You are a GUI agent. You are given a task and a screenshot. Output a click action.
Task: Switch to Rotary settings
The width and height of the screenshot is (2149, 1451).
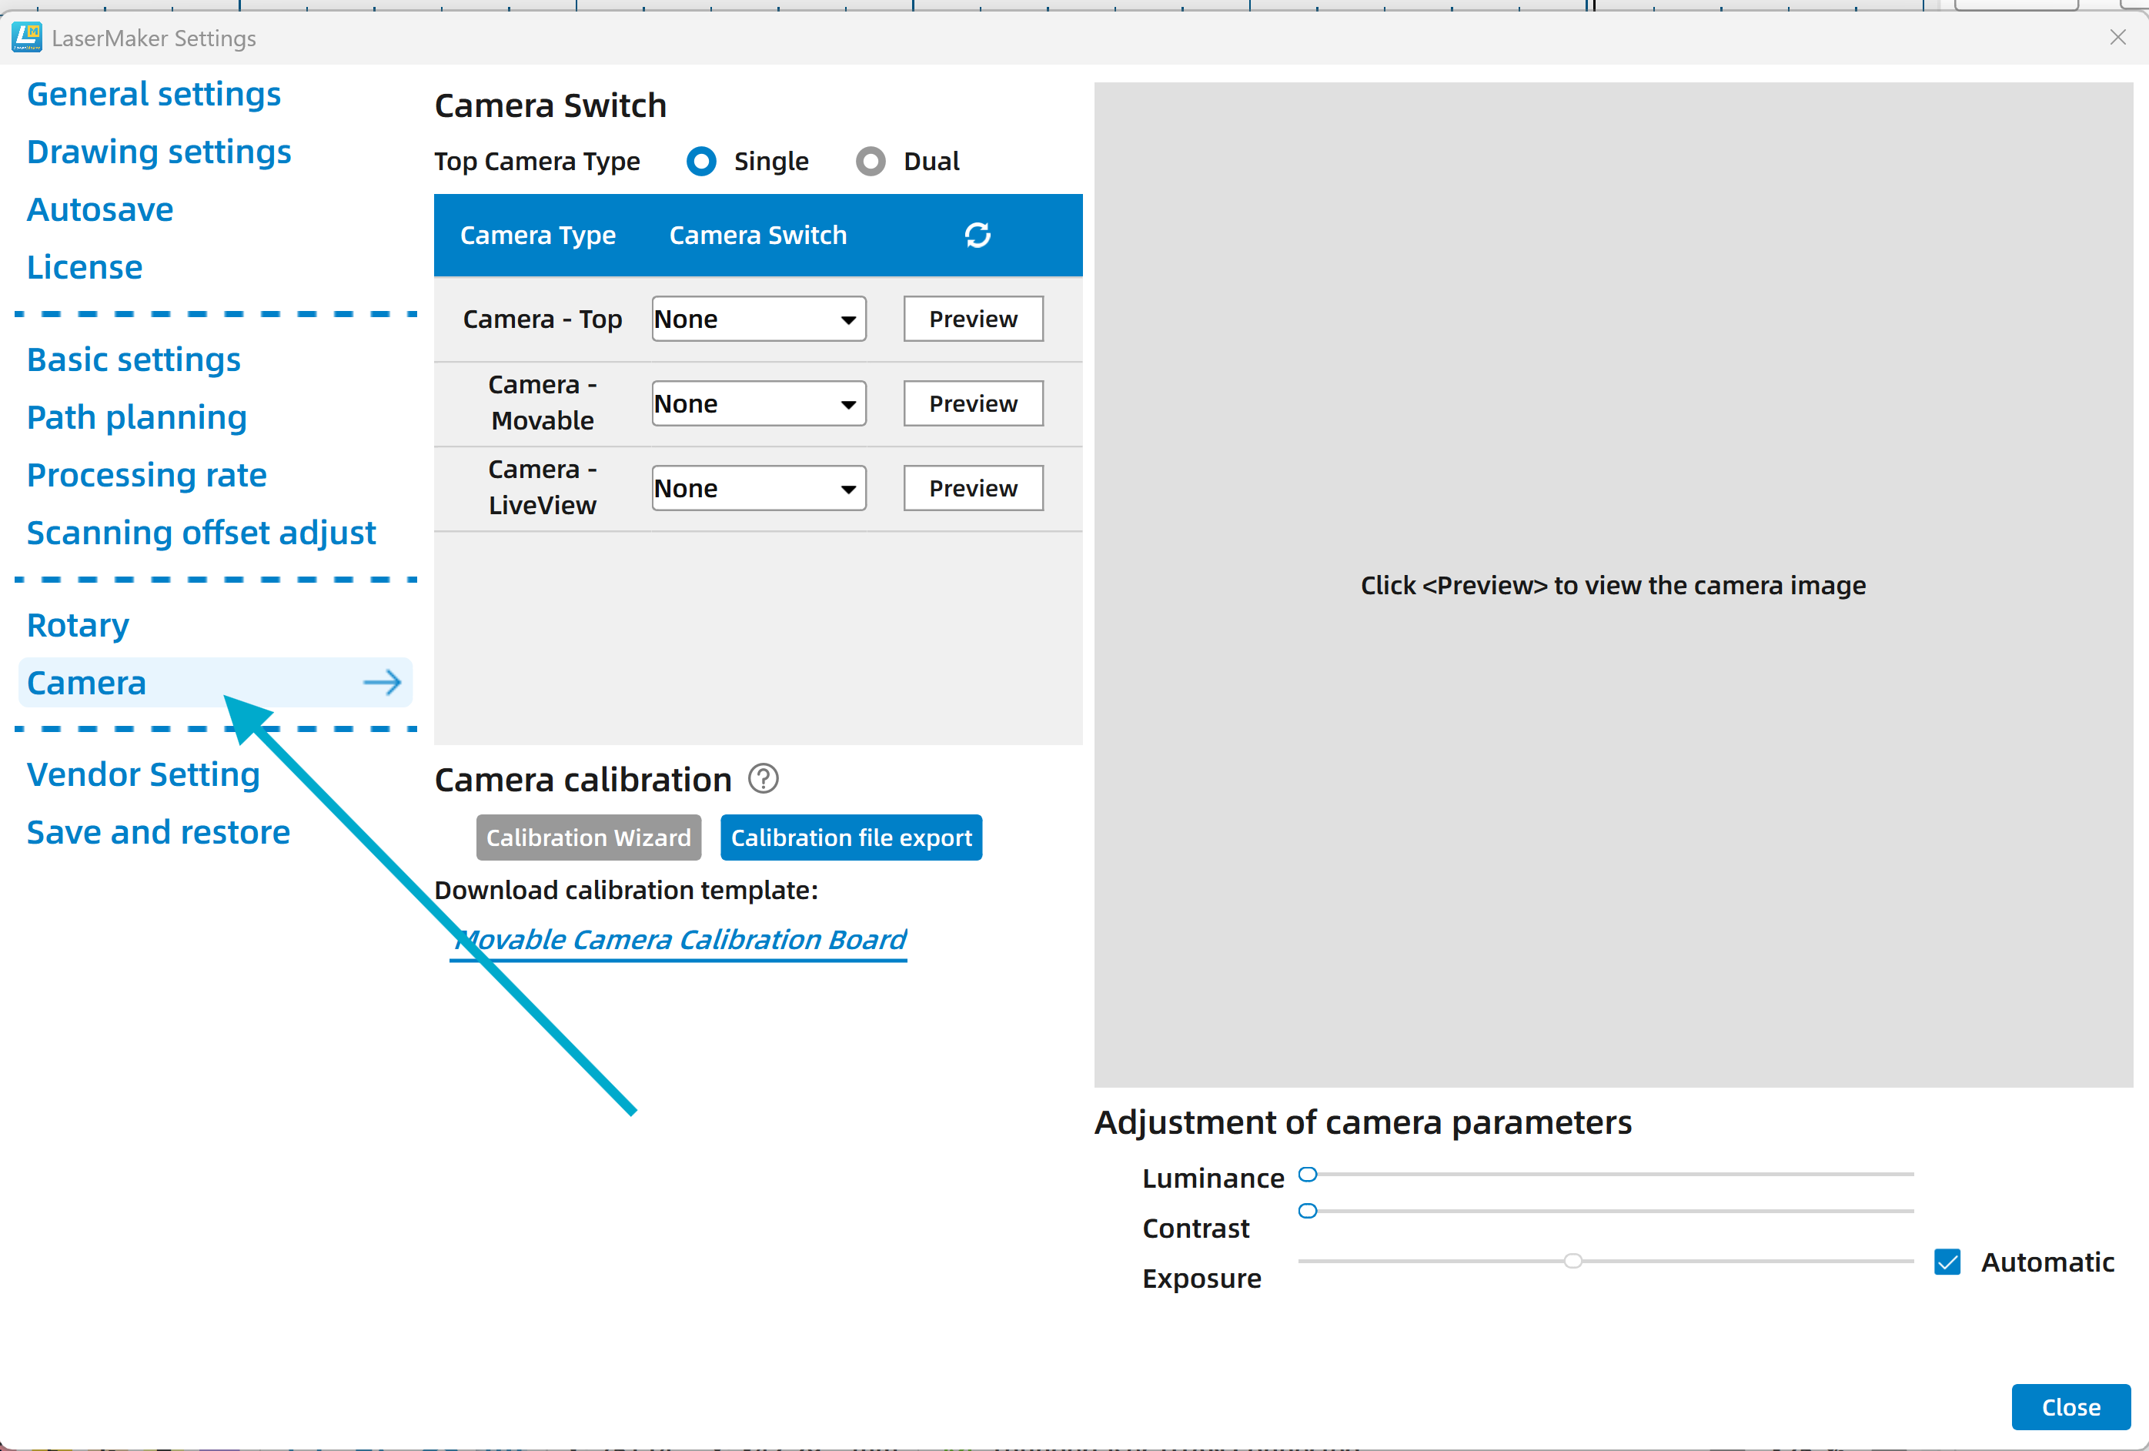[78, 625]
